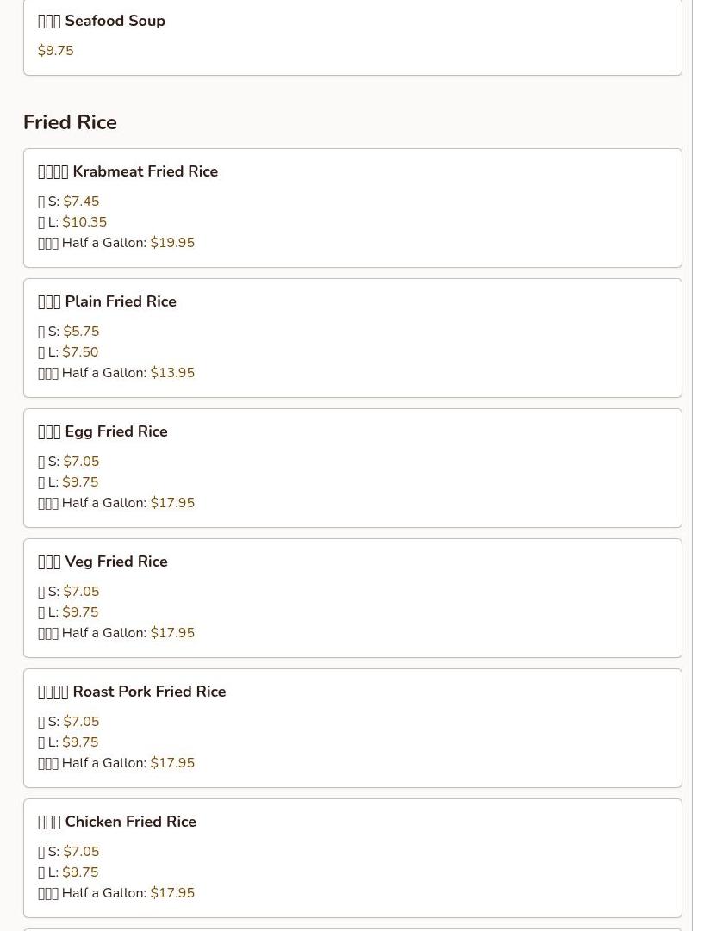The image size is (710, 931).
Task: Open the Egg Fried Rice item
Action: (103, 431)
